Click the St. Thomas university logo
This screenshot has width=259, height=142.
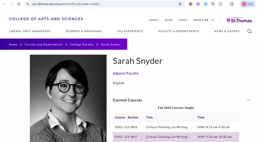coord(239,20)
